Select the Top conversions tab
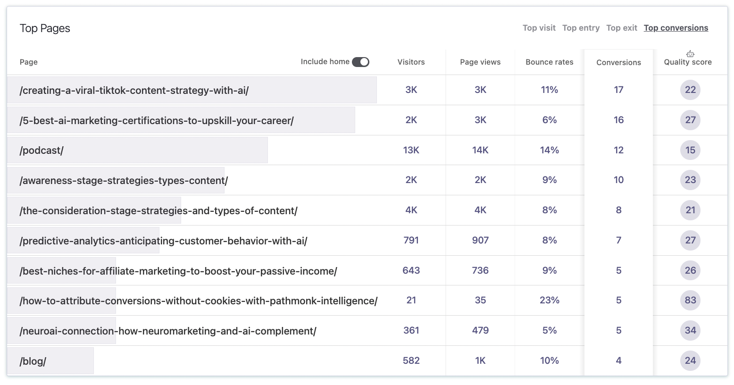Image resolution: width=734 pixels, height=385 pixels. pyautogui.click(x=676, y=28)
